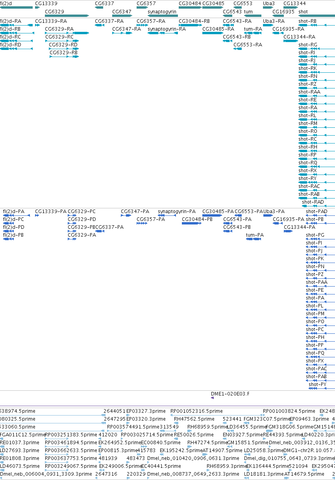Click the CG30484 gene label in top track
This screenshot has width=335, height=480.
[x=190, y=3]
